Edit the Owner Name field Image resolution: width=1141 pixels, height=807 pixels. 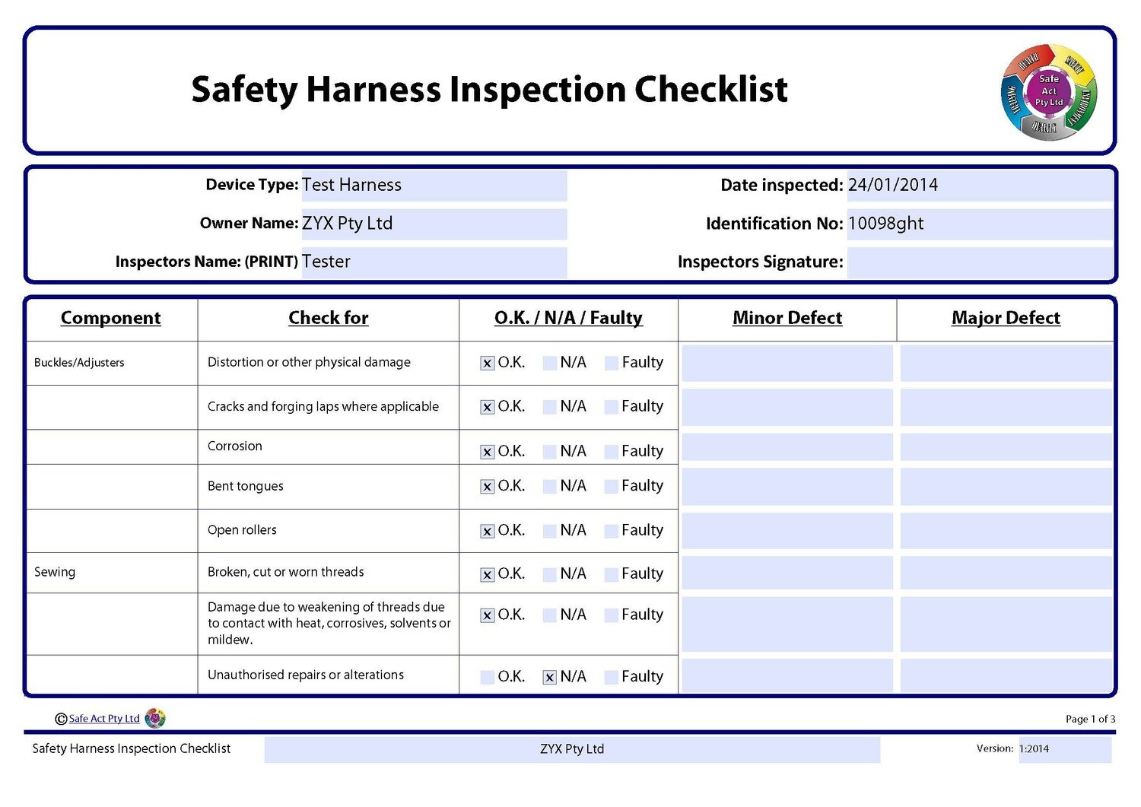tap(434, 224)
